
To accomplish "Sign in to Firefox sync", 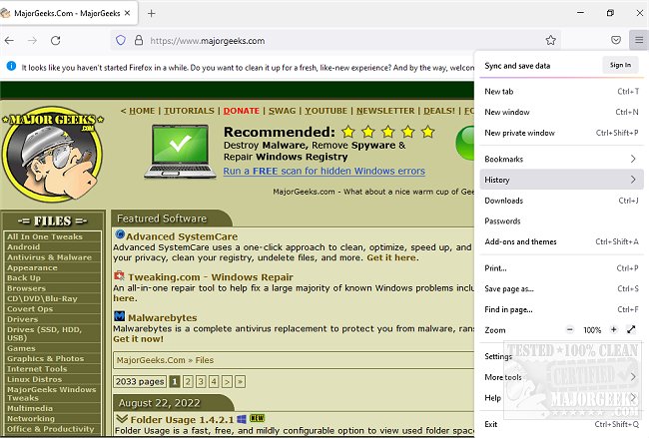I will click(x=620, y=65).
